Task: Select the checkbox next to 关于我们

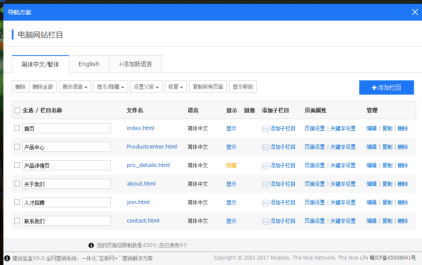Action: coord(17,184)
